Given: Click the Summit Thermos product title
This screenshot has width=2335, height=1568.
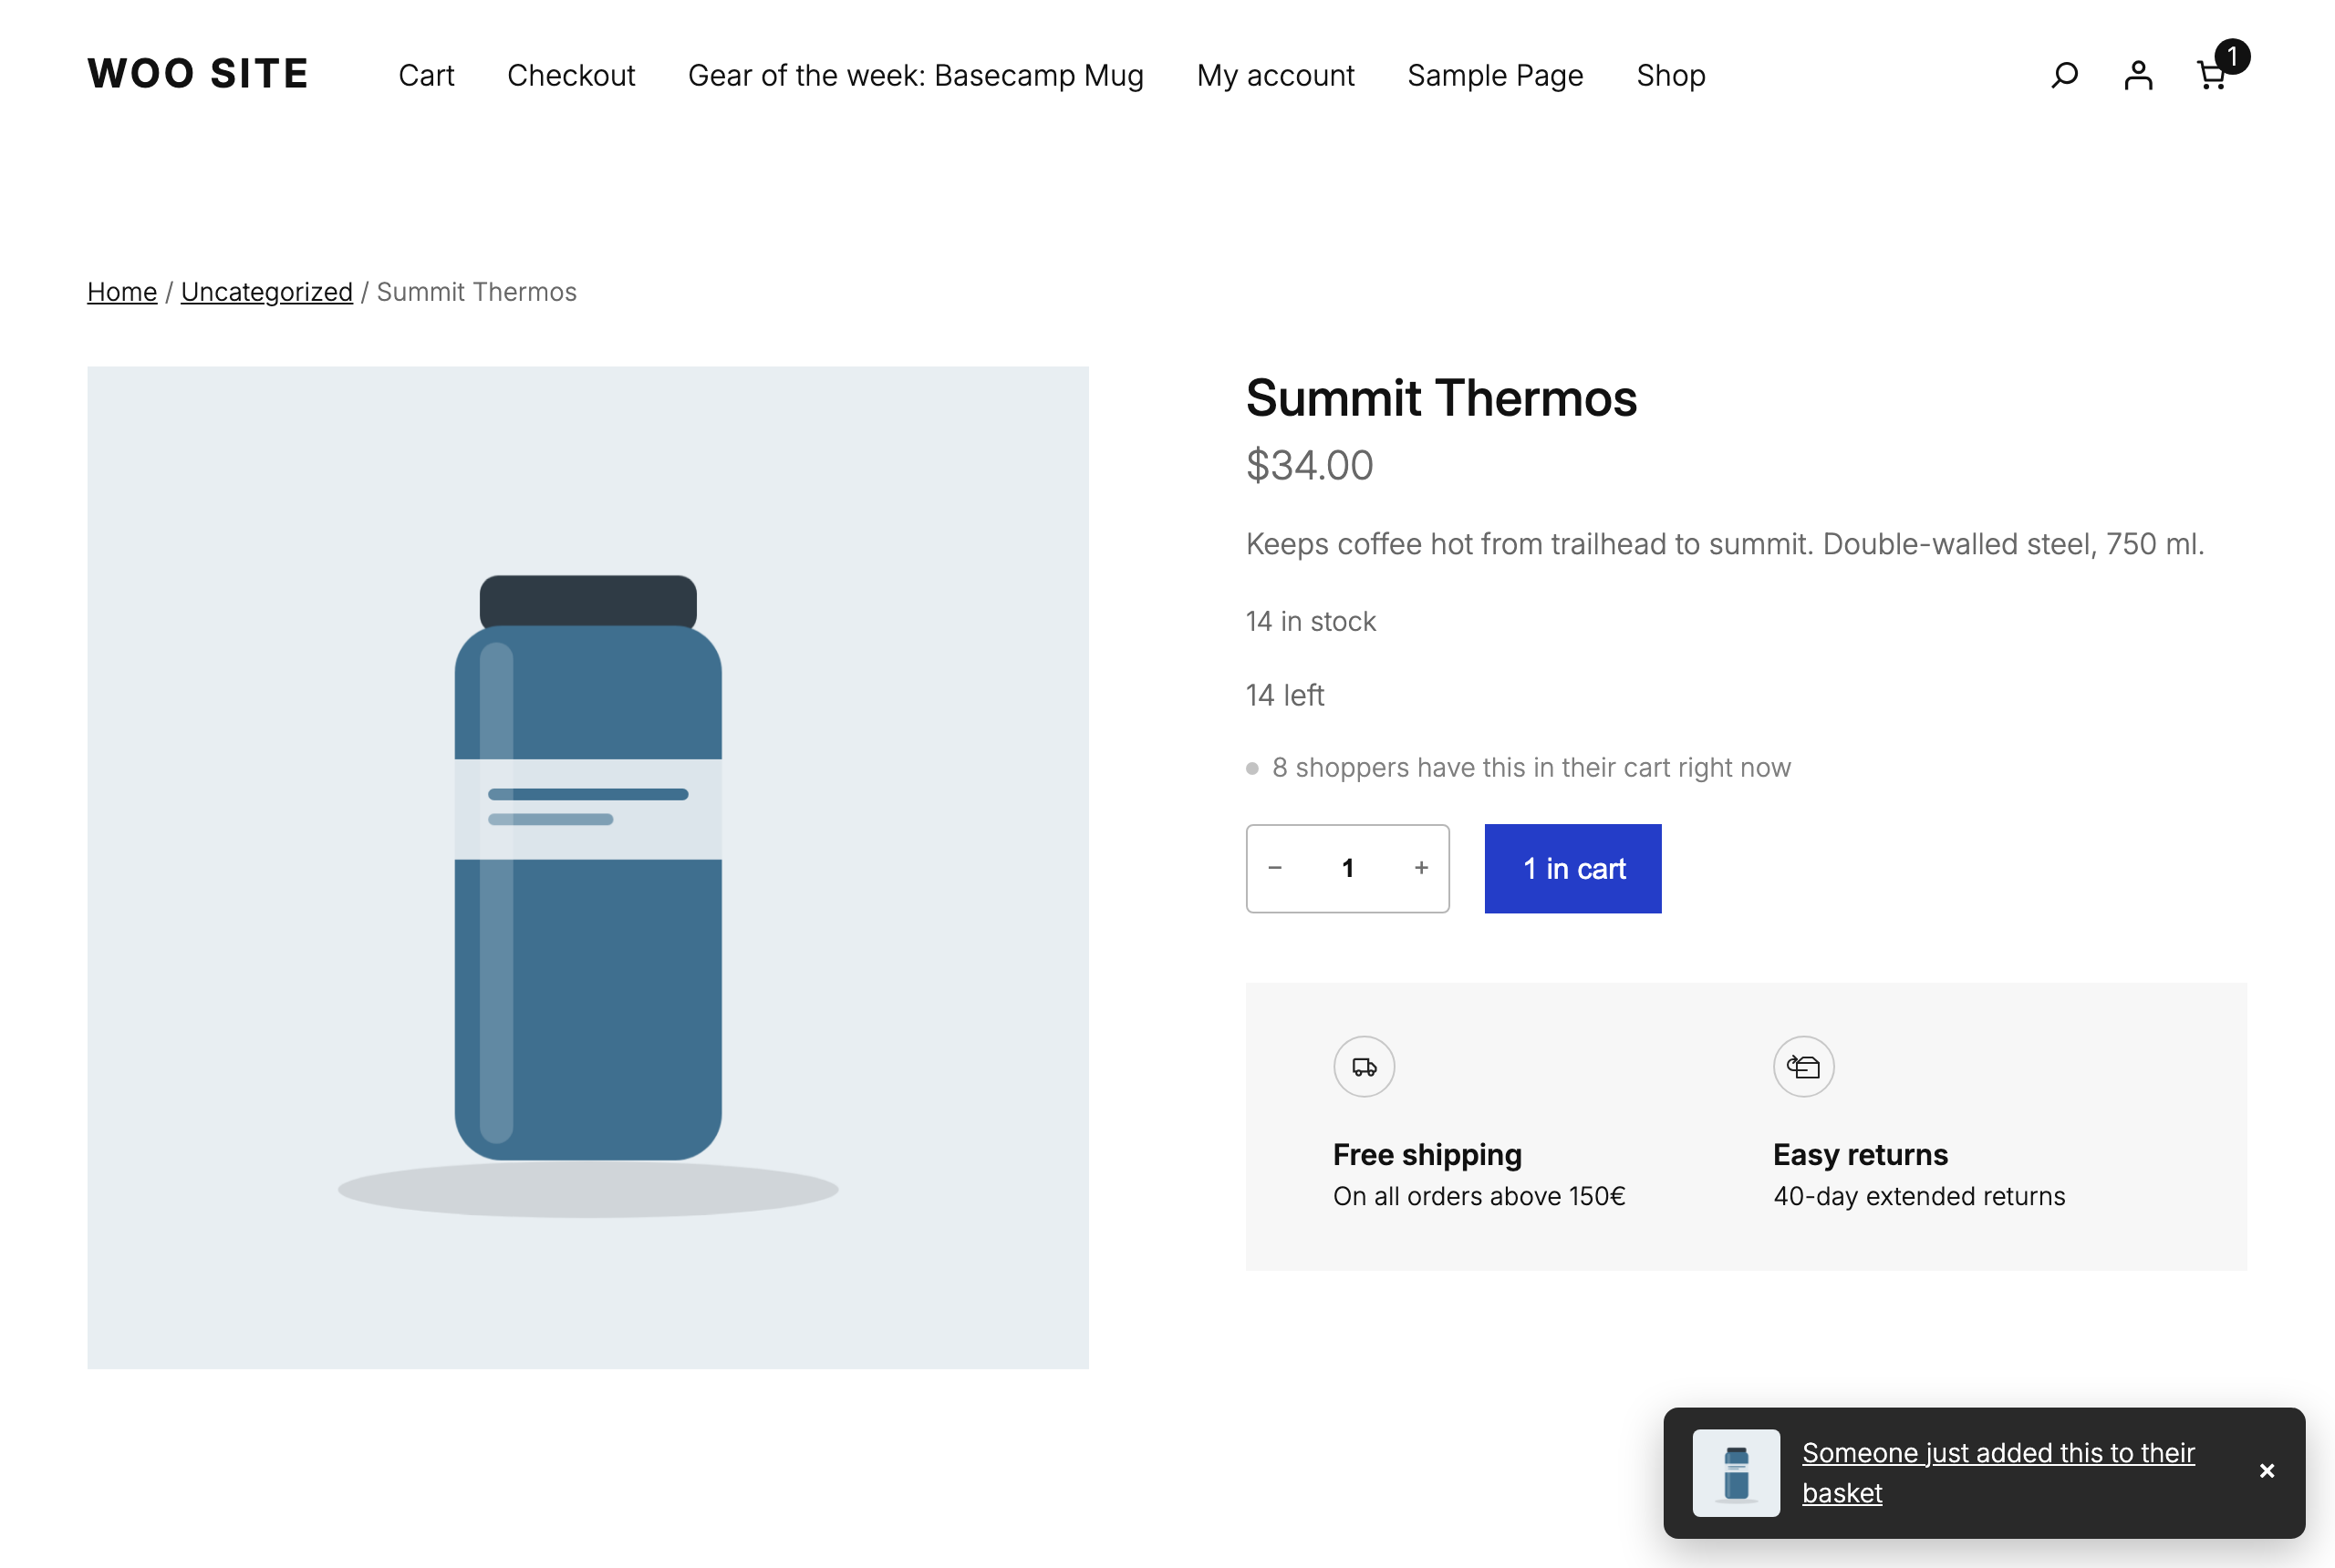Looking at the screenshot, I should pos(1440,398).
